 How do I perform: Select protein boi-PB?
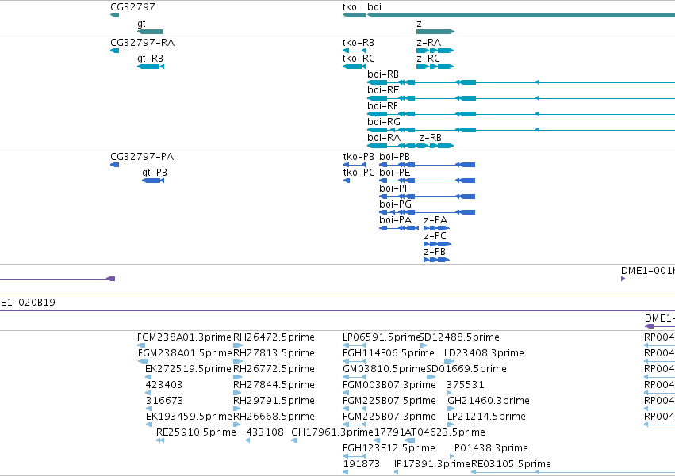pos(395,157)
